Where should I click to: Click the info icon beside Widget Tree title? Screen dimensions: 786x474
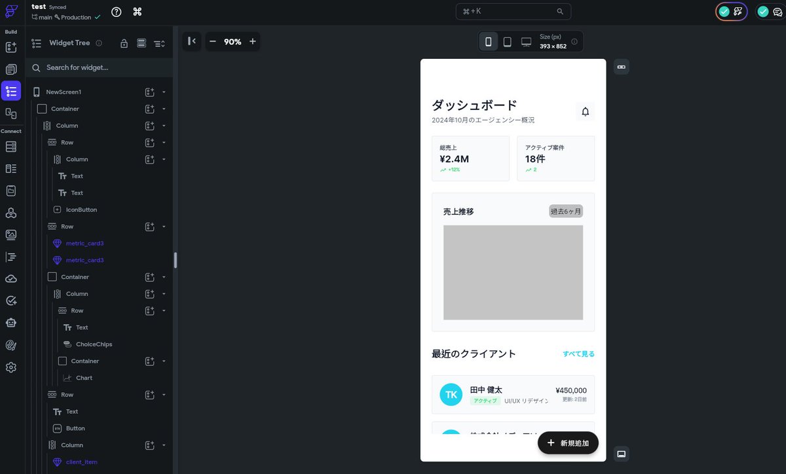tap(99, 43)
